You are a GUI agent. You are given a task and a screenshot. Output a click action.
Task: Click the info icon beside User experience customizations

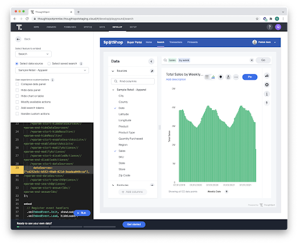(52, 80)
